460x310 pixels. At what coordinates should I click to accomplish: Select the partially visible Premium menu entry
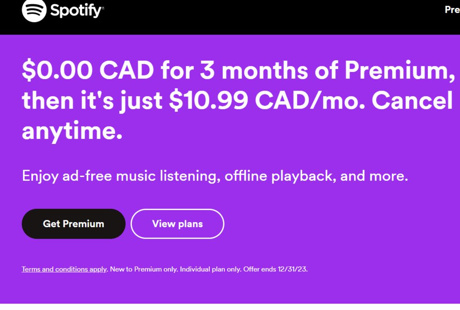[451, 10]
